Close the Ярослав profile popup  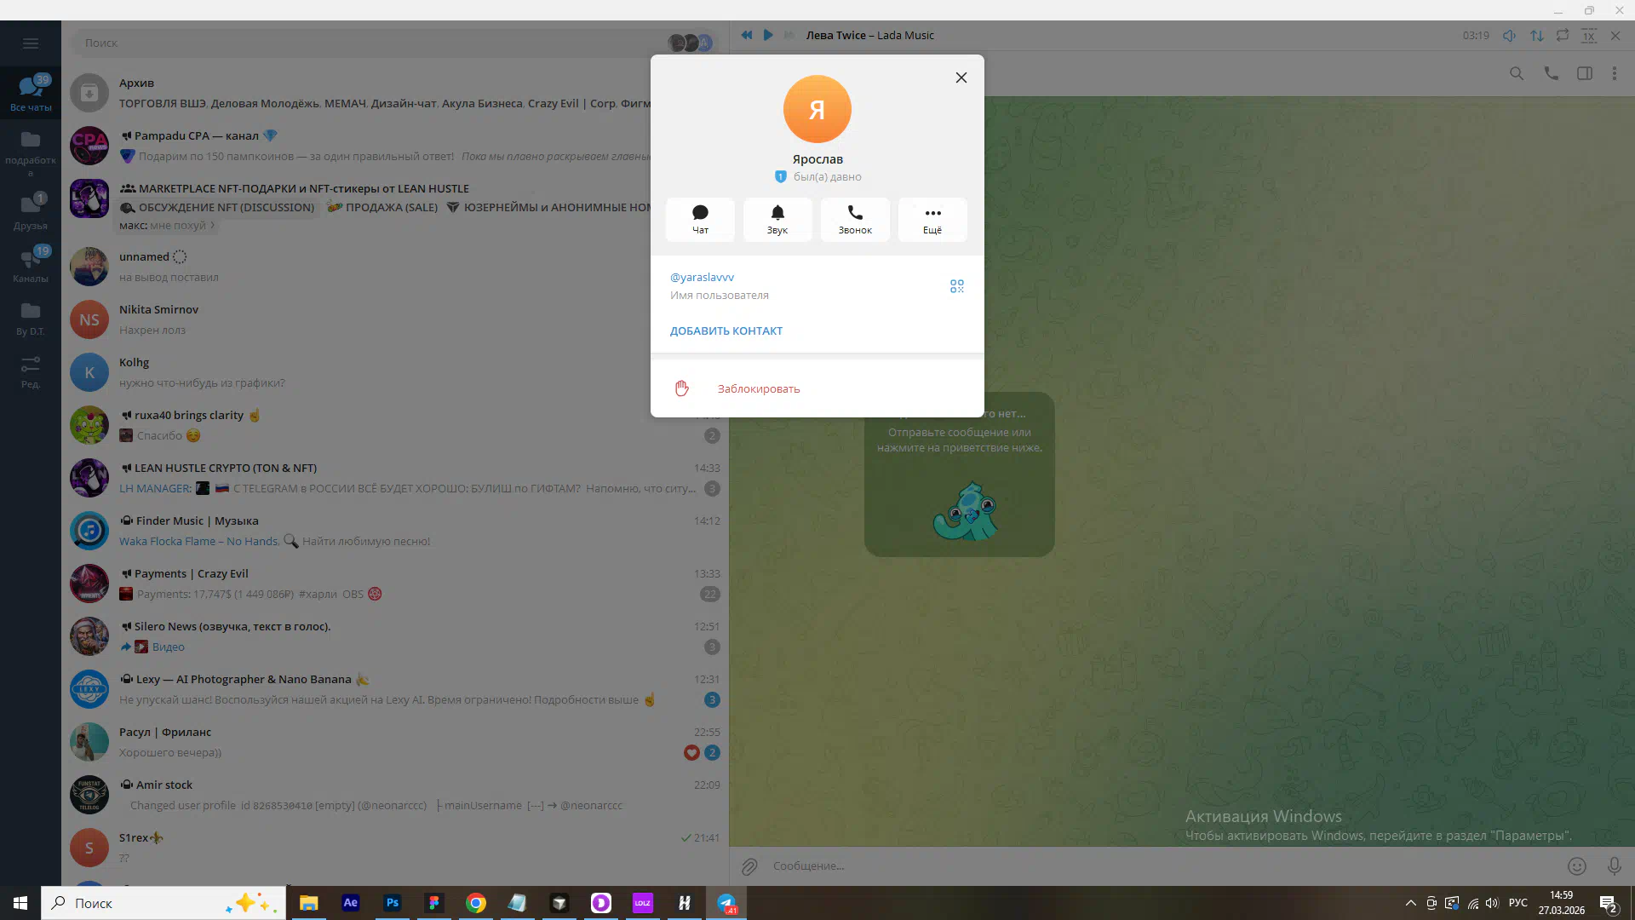[x=961, y=78]
